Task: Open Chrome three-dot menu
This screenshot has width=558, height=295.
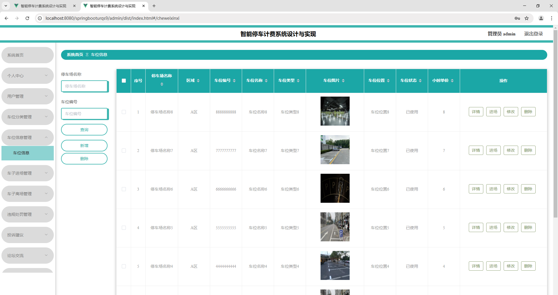Action: 552,18
